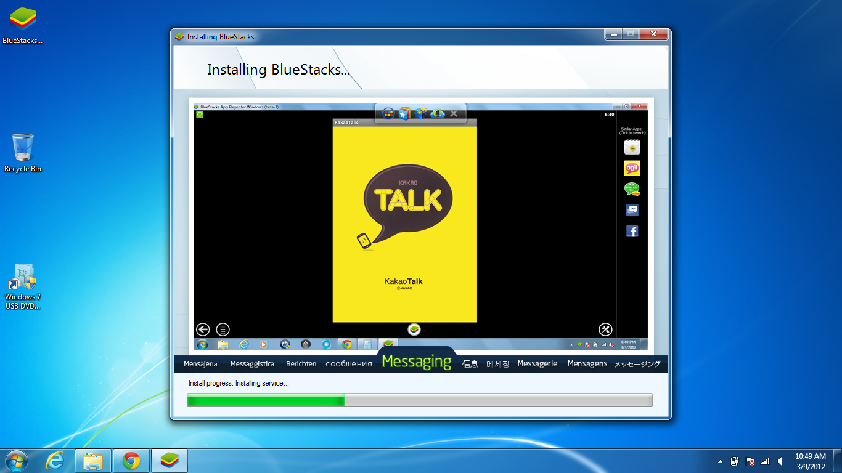Open the network signal tray icon
The width and height of the screenshot is (842, 473).
coord(765,461)
